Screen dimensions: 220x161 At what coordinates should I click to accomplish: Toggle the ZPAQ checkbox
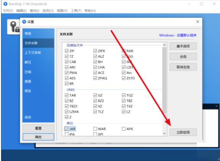coord(95,78)
